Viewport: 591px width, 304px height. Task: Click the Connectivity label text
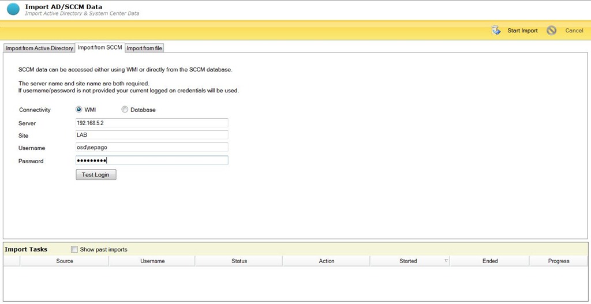click(x=35, y=110)
